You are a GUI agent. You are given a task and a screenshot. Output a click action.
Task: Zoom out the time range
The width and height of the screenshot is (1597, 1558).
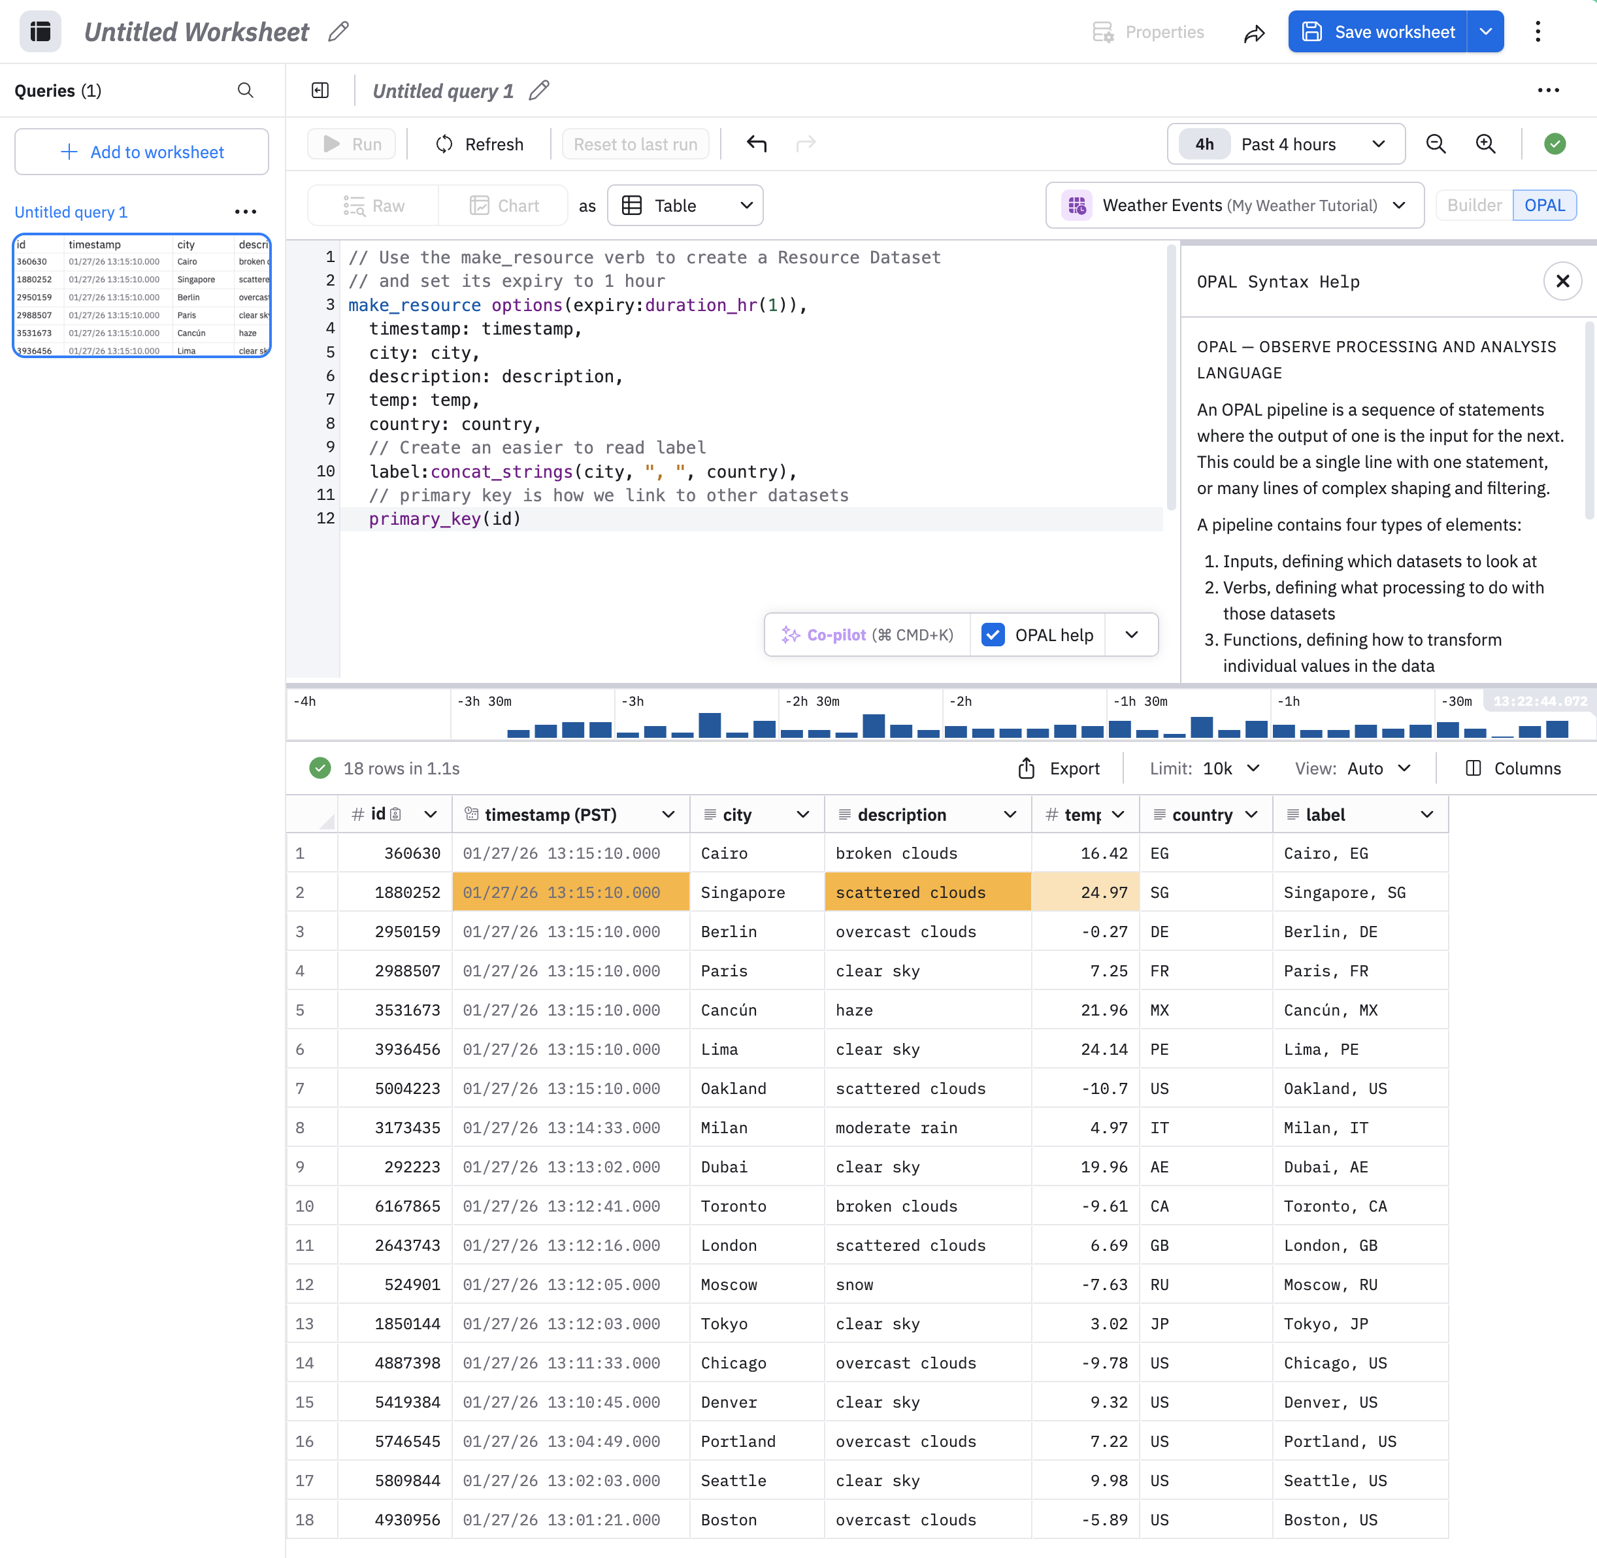1436,144
